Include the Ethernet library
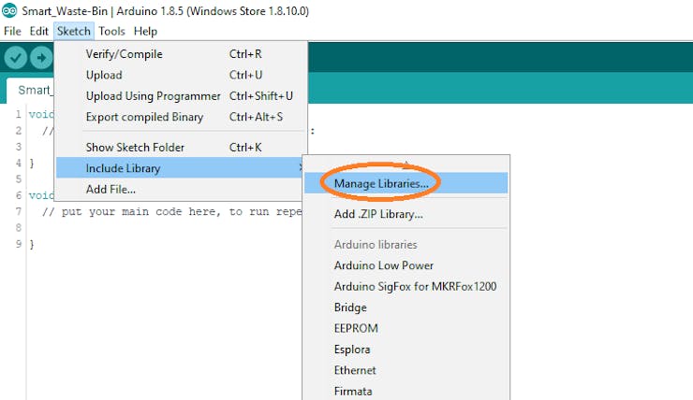 (x=406, y=370)
